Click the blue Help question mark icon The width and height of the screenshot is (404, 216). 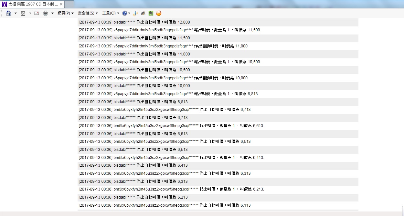(124, 13)
